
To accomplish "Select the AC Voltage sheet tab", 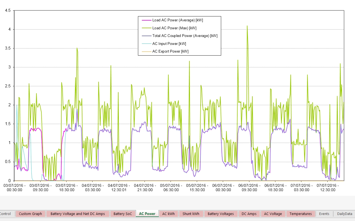I will (x=273, y=214).
